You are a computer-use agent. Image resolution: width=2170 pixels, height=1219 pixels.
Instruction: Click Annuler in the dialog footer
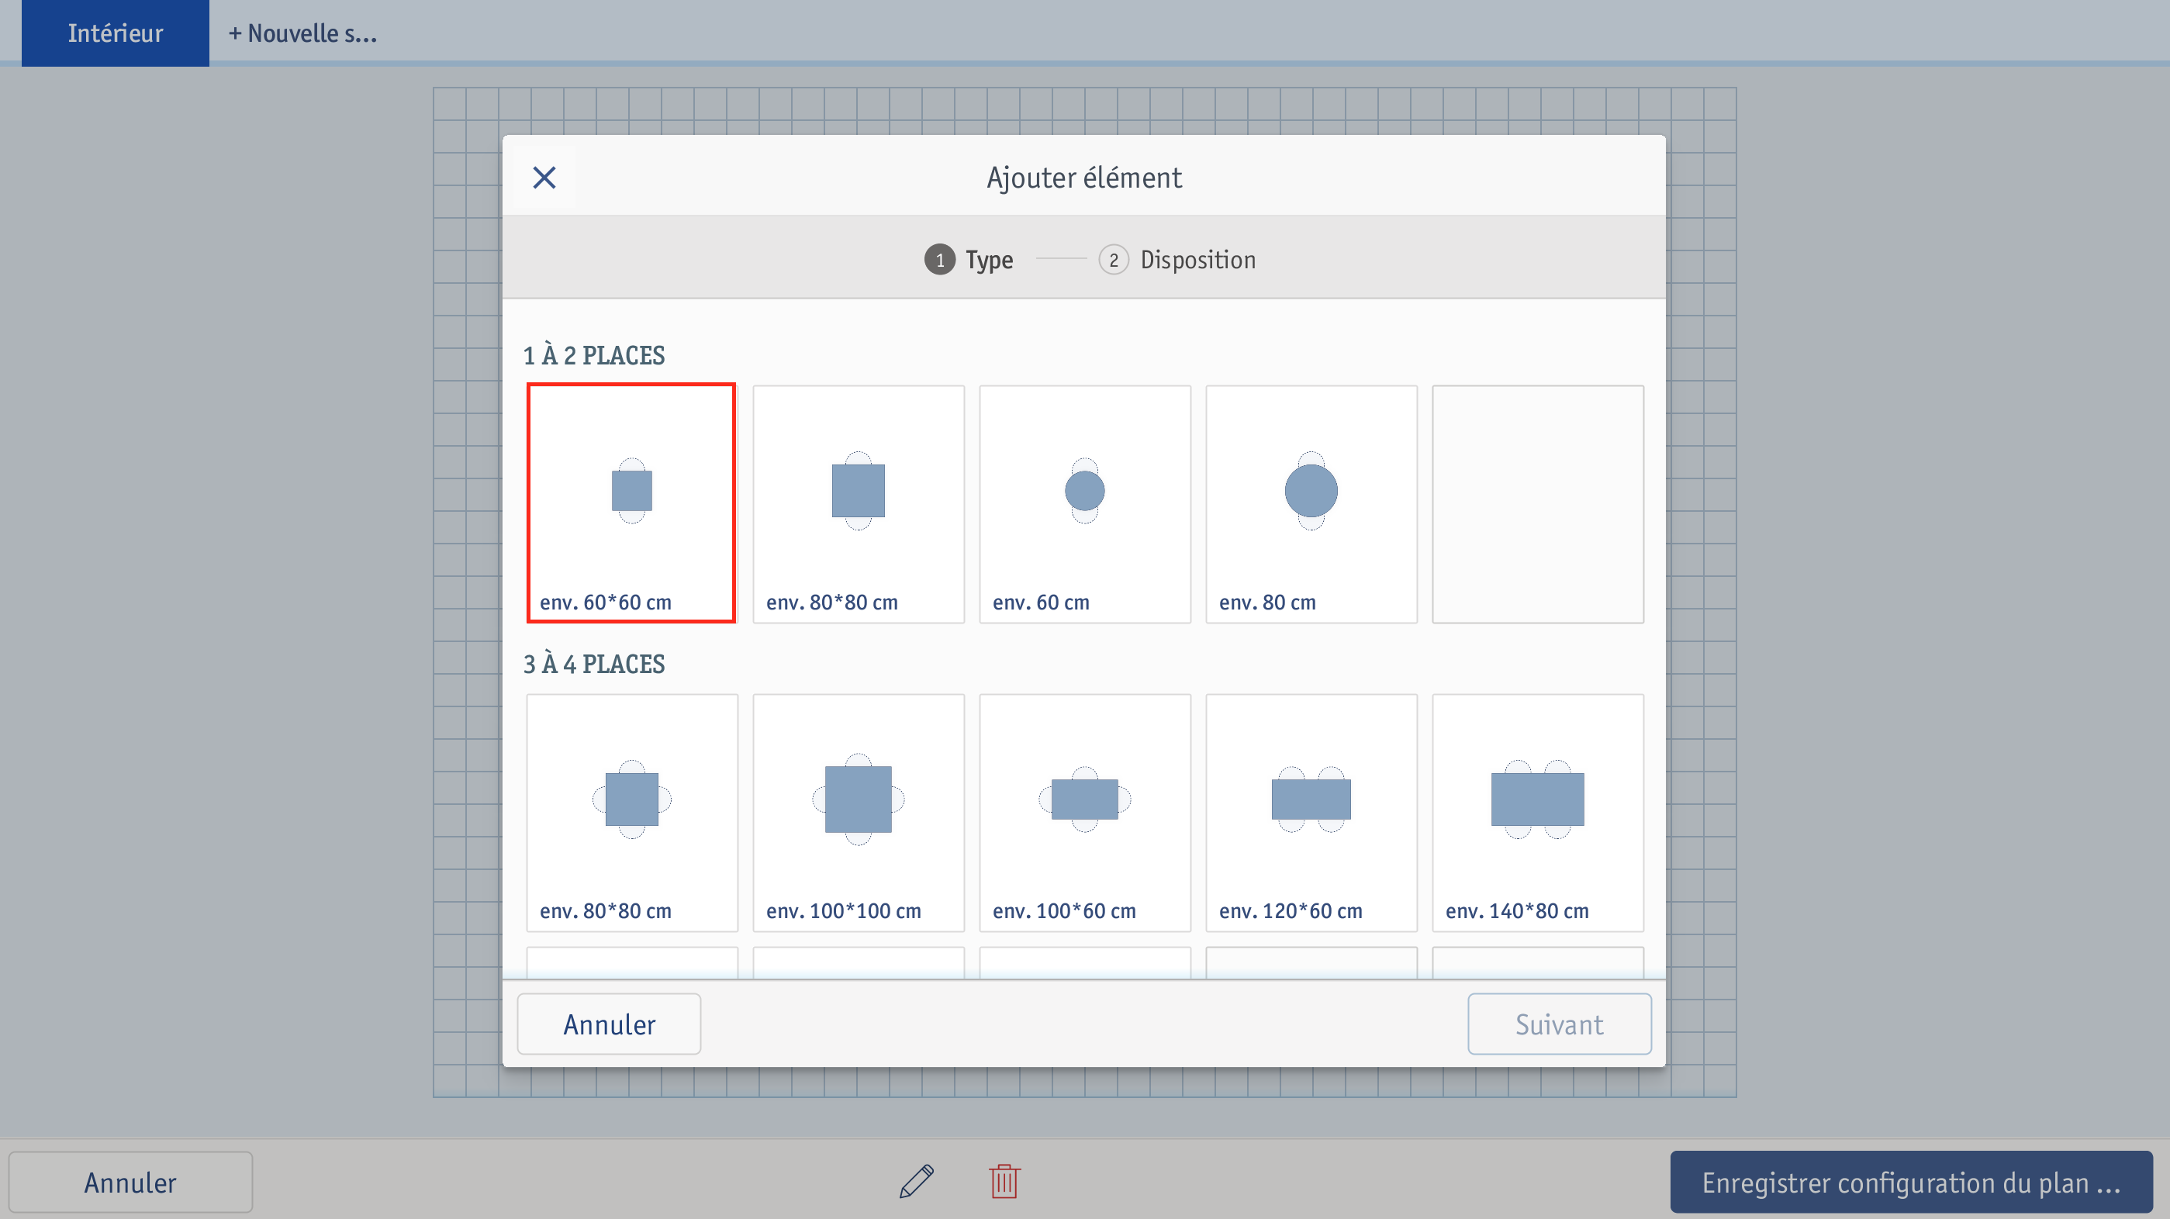609,1024
